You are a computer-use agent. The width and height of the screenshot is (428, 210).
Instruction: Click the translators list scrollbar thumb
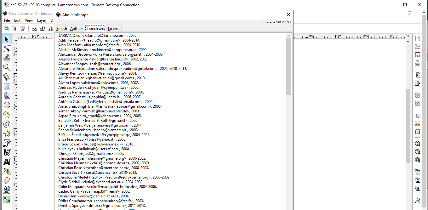tap(288, 66)
